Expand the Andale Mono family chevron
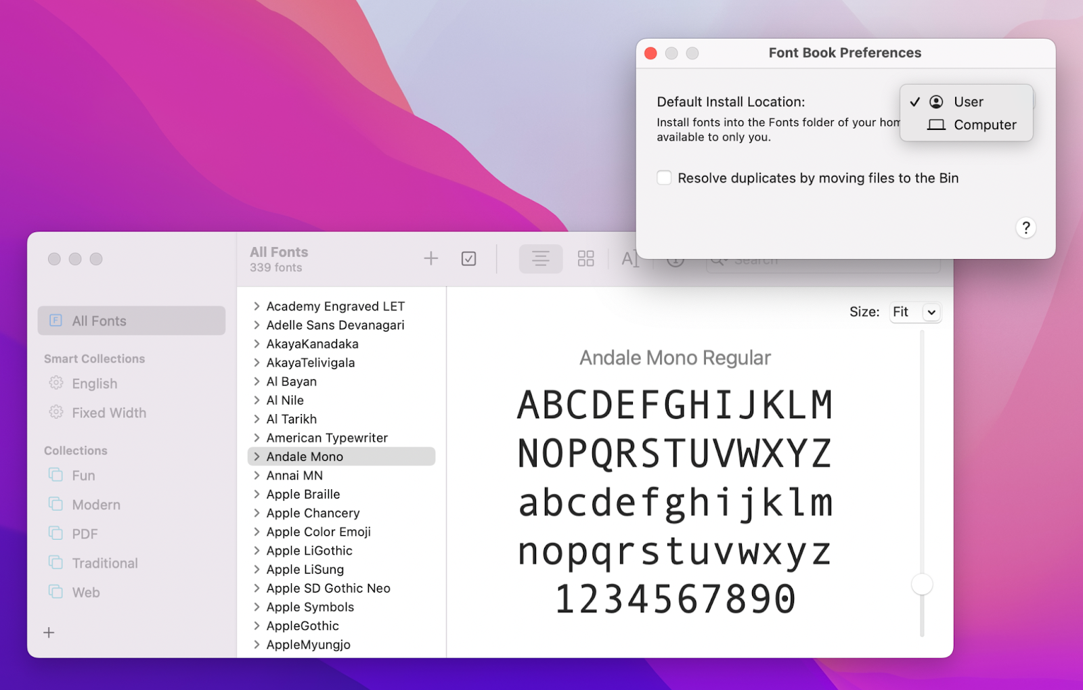 point(257,457)
